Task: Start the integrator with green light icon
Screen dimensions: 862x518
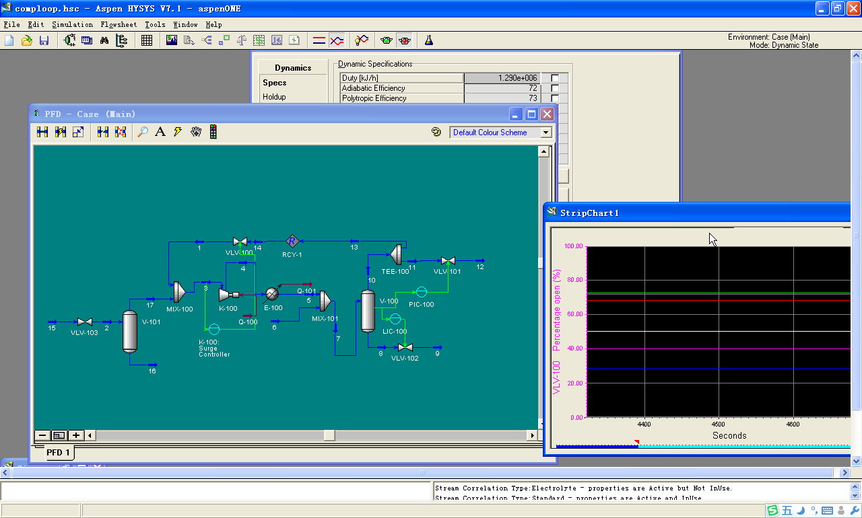Action: [x=387, y=40]
